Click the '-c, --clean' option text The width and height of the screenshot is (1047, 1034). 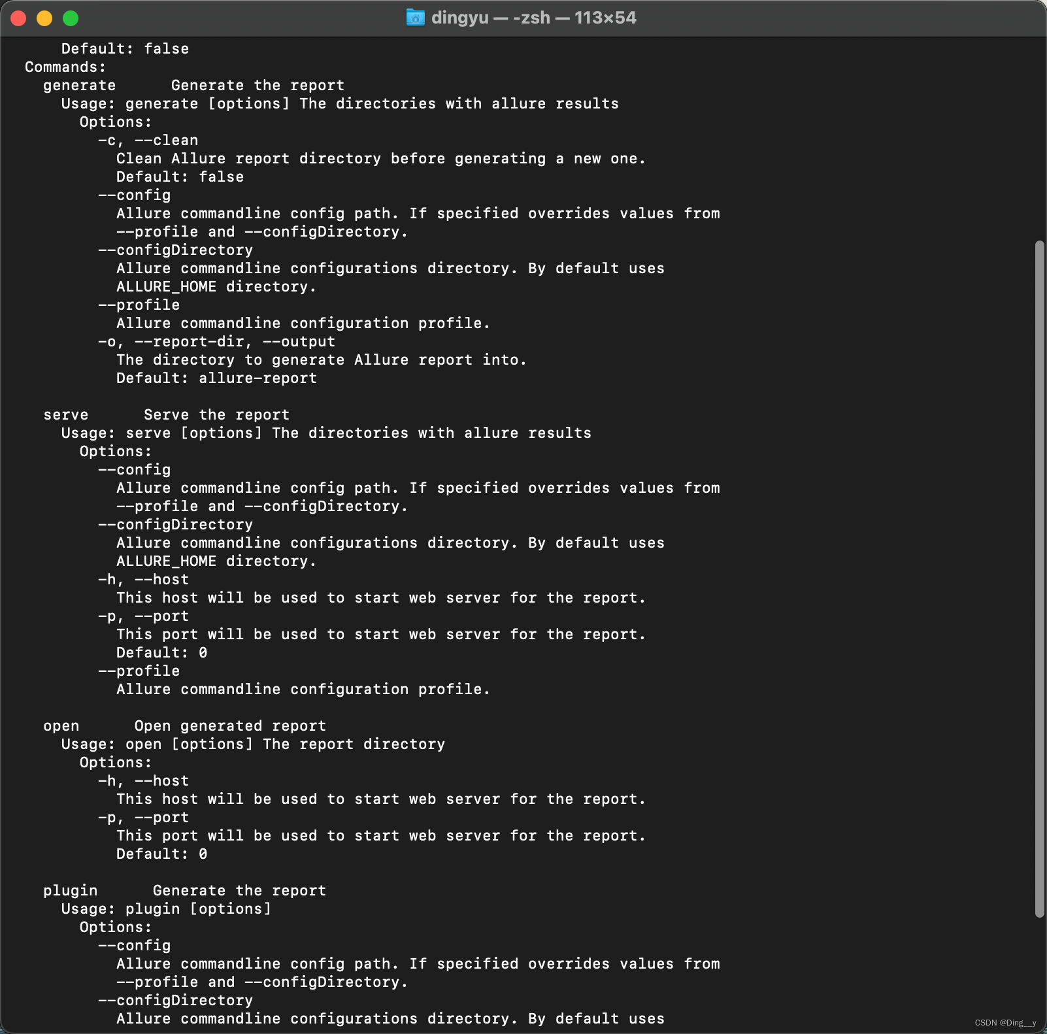[x=148, y=141]
